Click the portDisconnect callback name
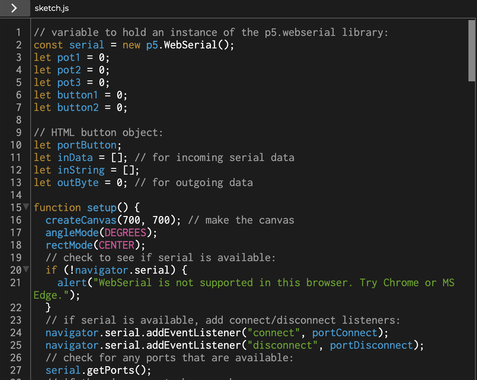Viewport: 477px width, 380px height. pyautogui.click(x=371, y=345)
